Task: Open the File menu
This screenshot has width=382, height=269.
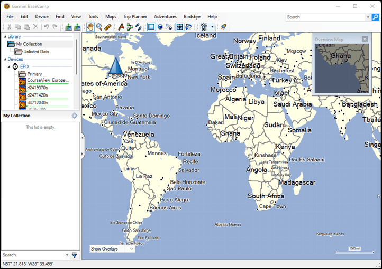Action: (10, 17)
